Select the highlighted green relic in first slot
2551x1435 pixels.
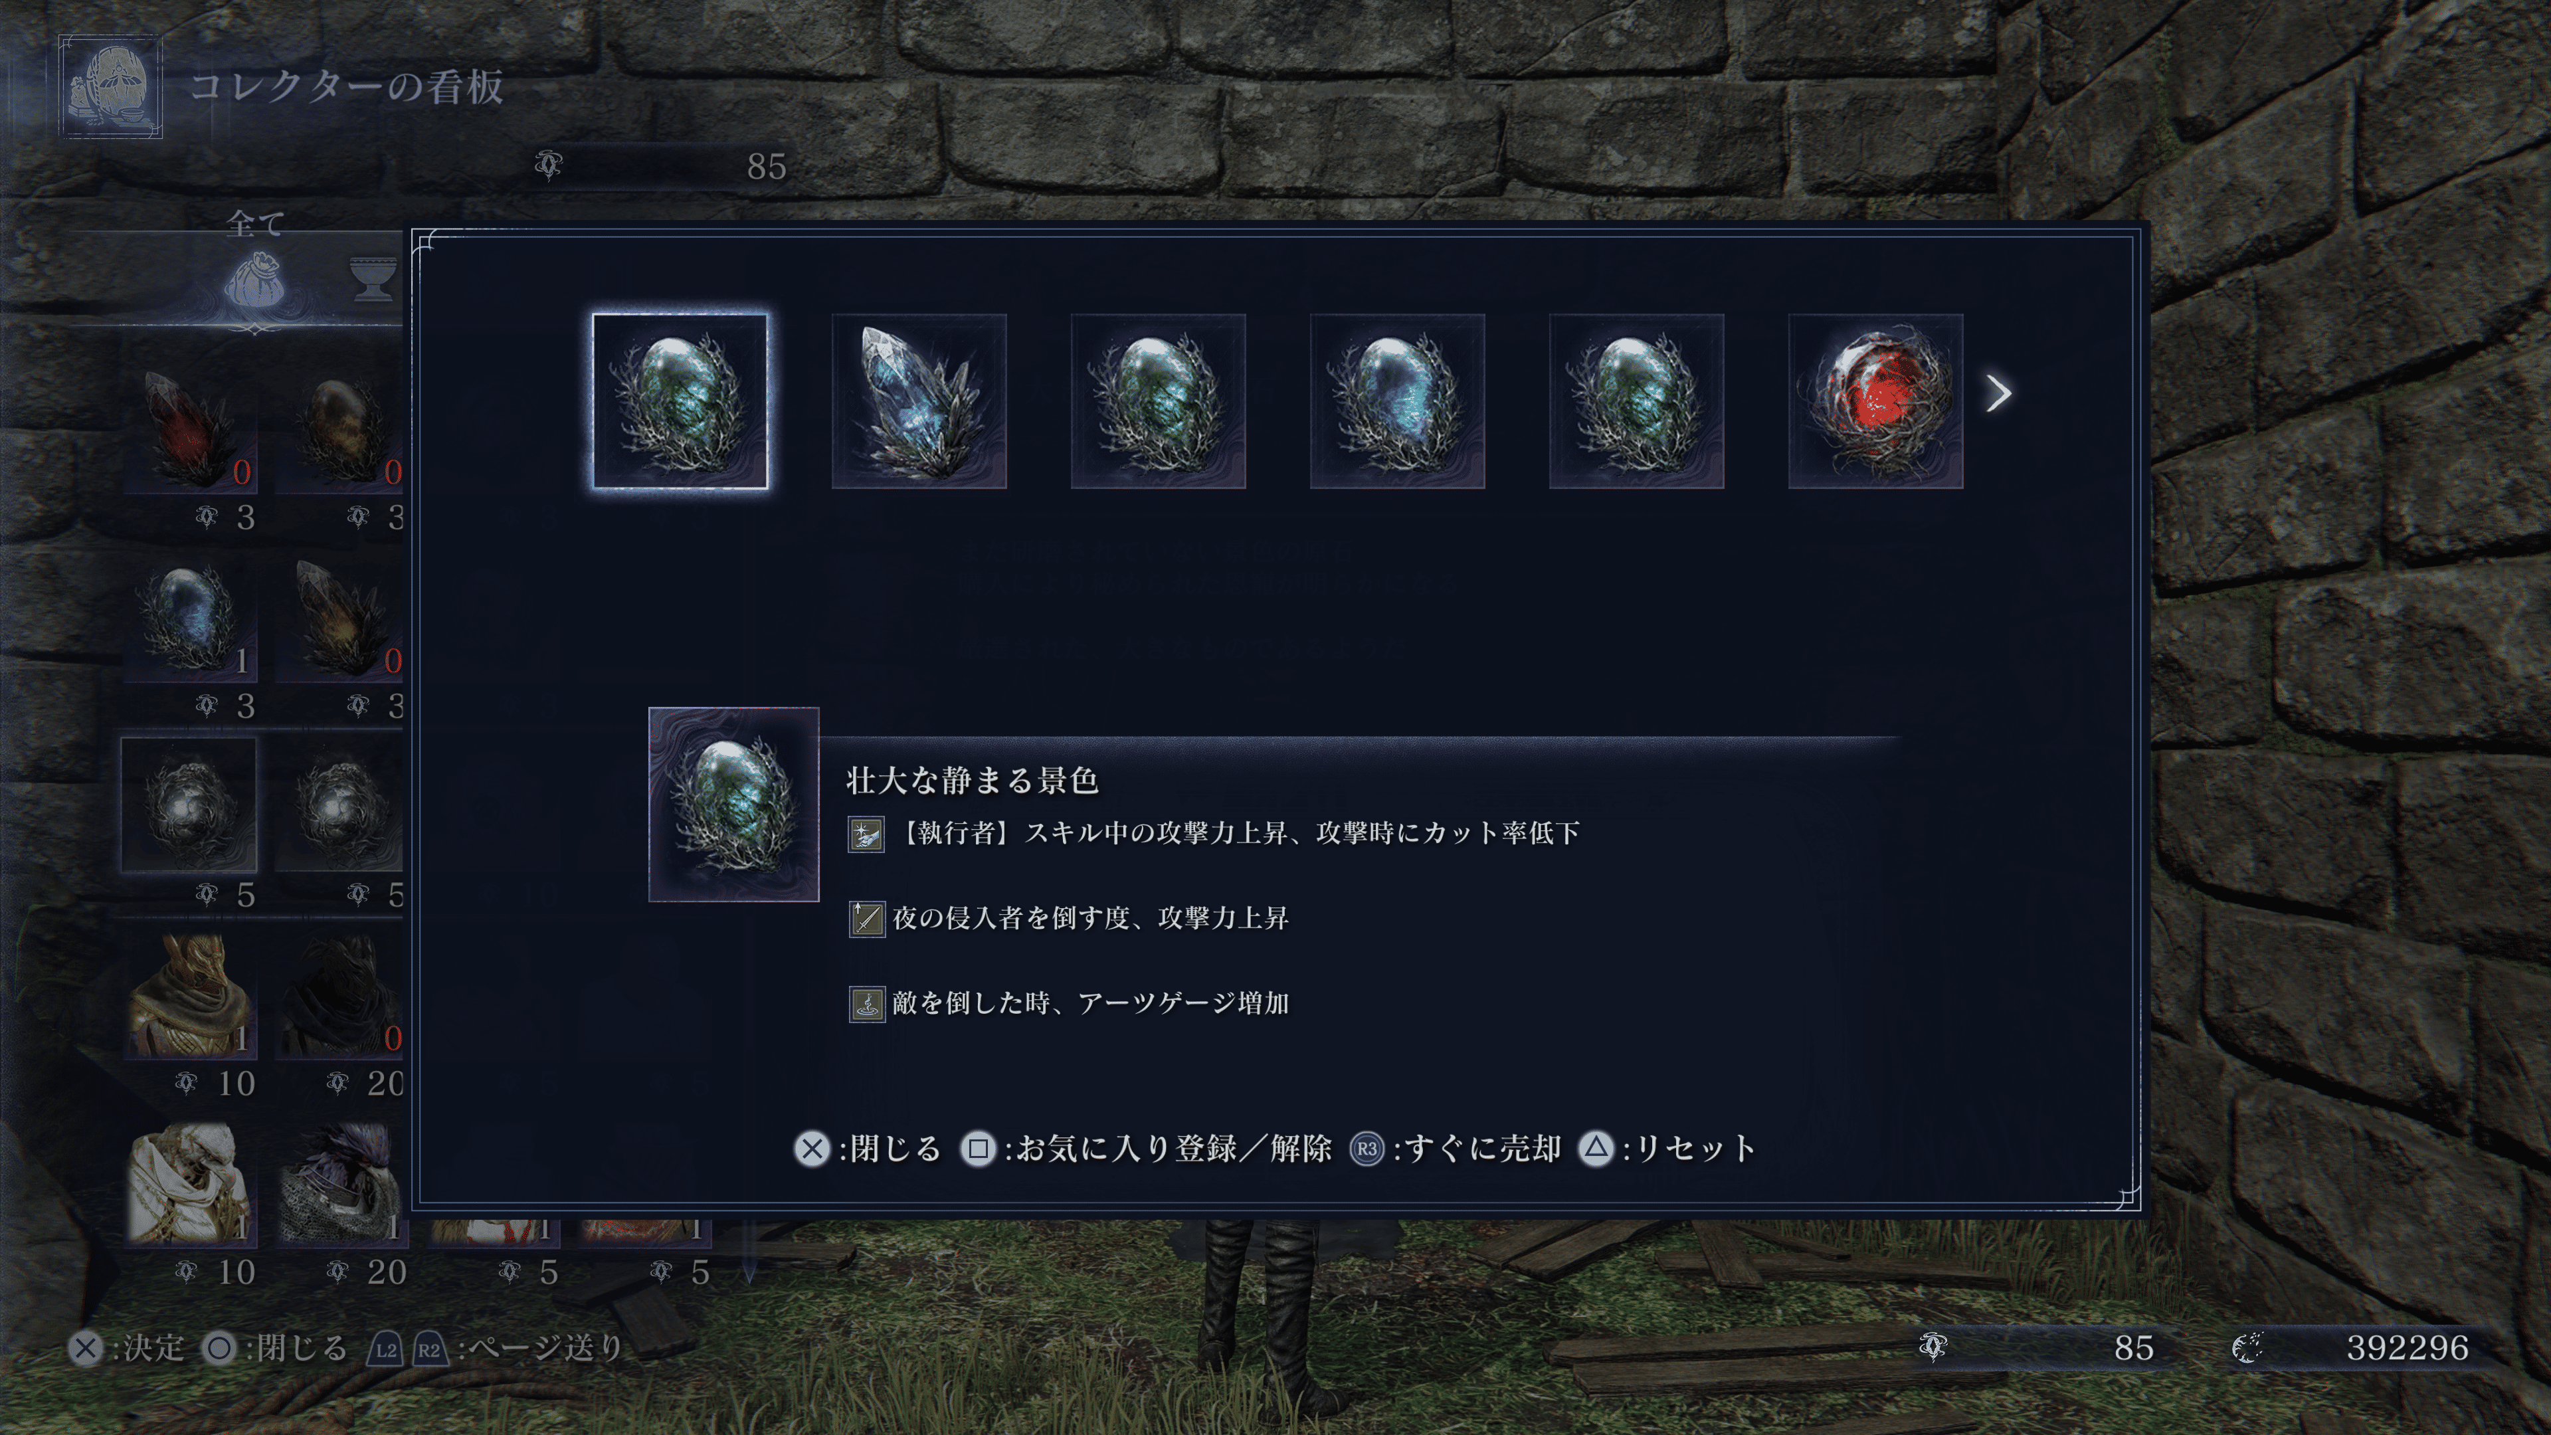click(680, 401)
